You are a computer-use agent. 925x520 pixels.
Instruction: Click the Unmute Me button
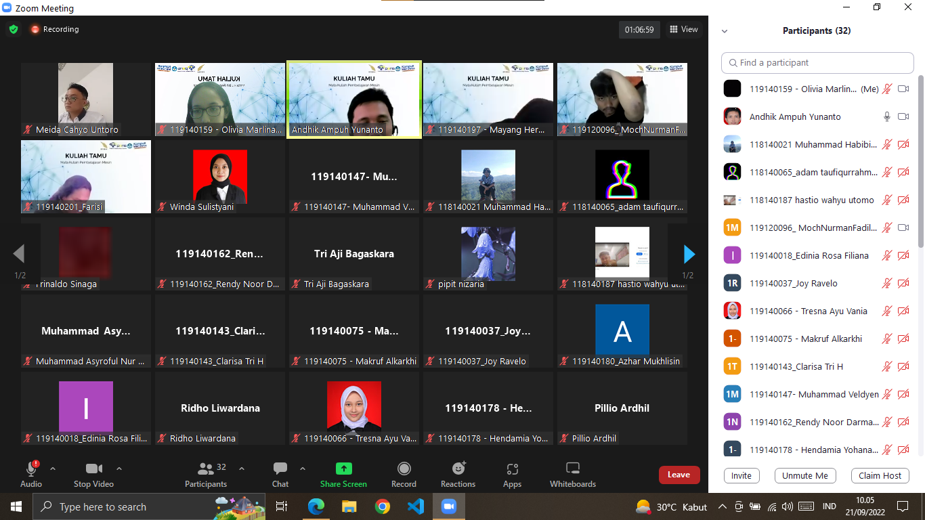coord(804,475)
